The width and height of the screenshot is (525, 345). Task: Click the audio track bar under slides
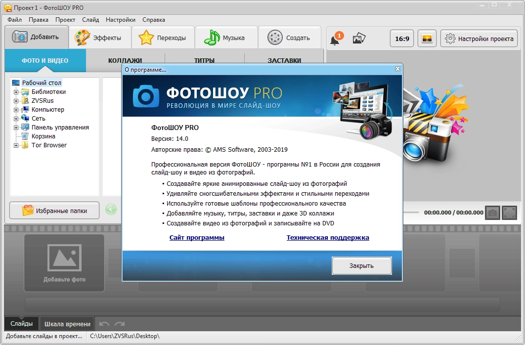coord(262,304)
